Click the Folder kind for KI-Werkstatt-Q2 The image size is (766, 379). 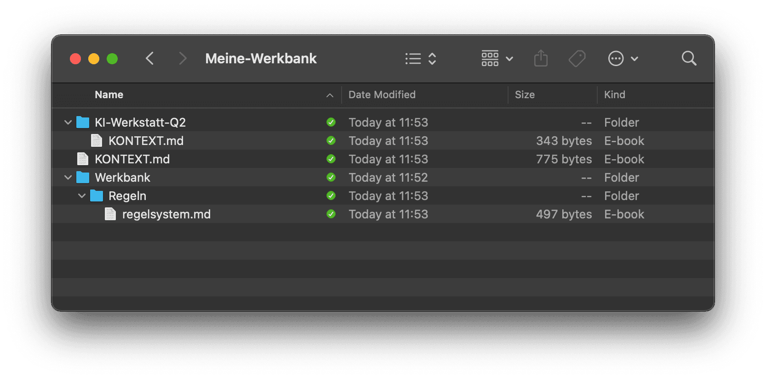(622, 123)
